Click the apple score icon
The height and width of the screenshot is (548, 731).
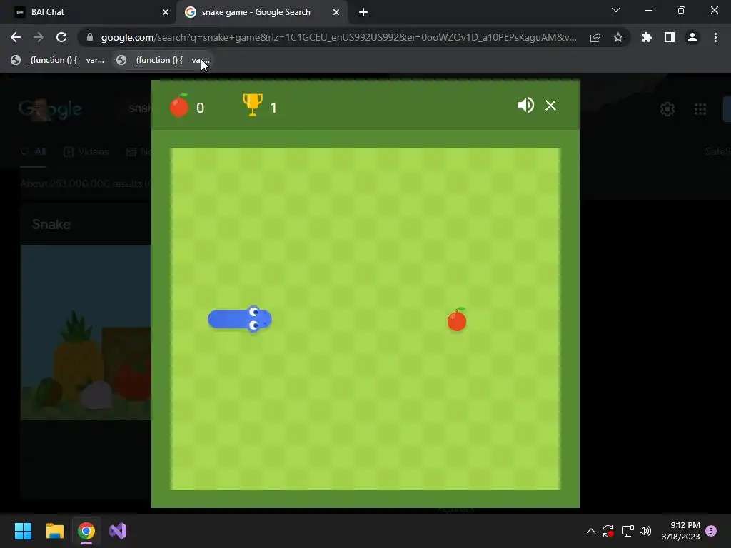(x=179, y=106)
